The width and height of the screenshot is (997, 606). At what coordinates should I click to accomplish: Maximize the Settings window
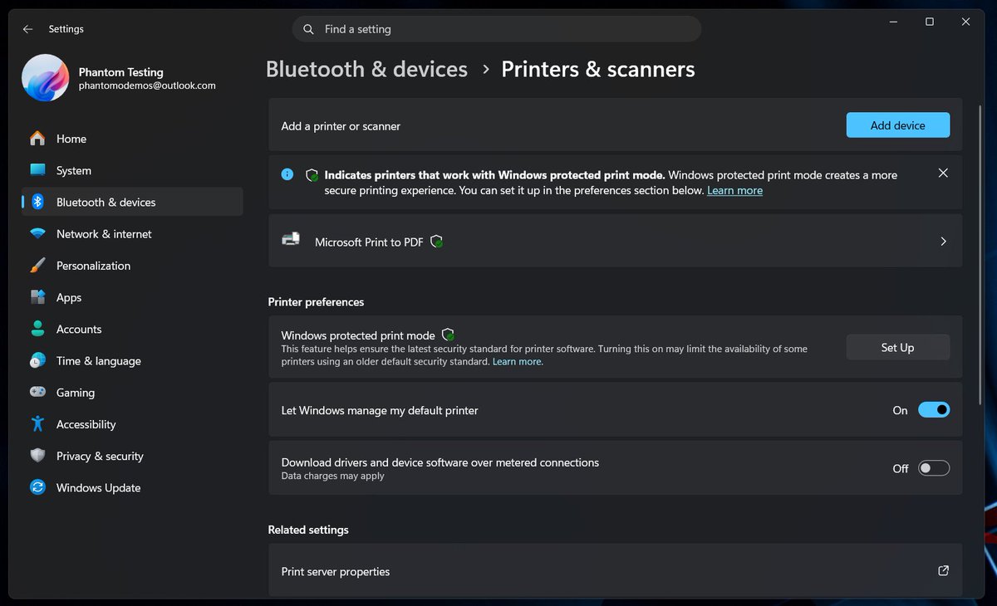pos(930,22)
